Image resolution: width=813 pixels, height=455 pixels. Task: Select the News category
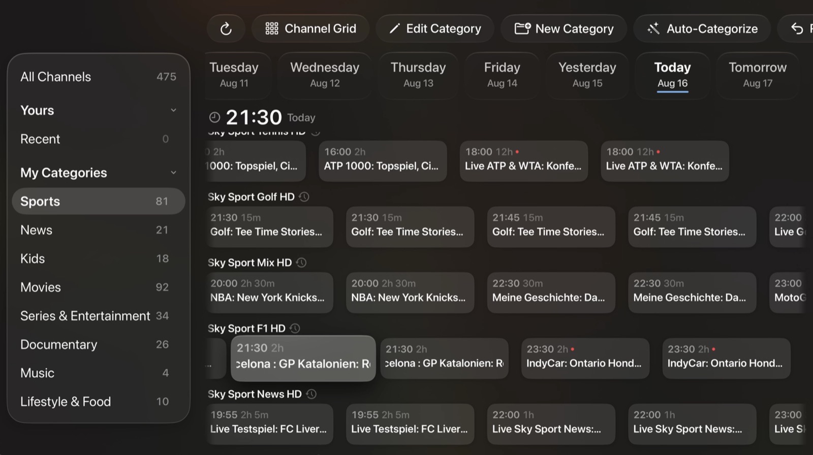pos(99,230)
